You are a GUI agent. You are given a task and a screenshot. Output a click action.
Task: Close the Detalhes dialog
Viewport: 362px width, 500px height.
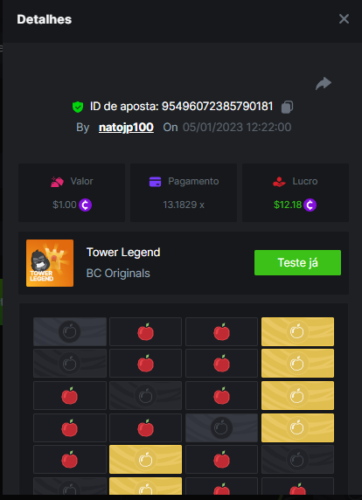pos(344,19)
